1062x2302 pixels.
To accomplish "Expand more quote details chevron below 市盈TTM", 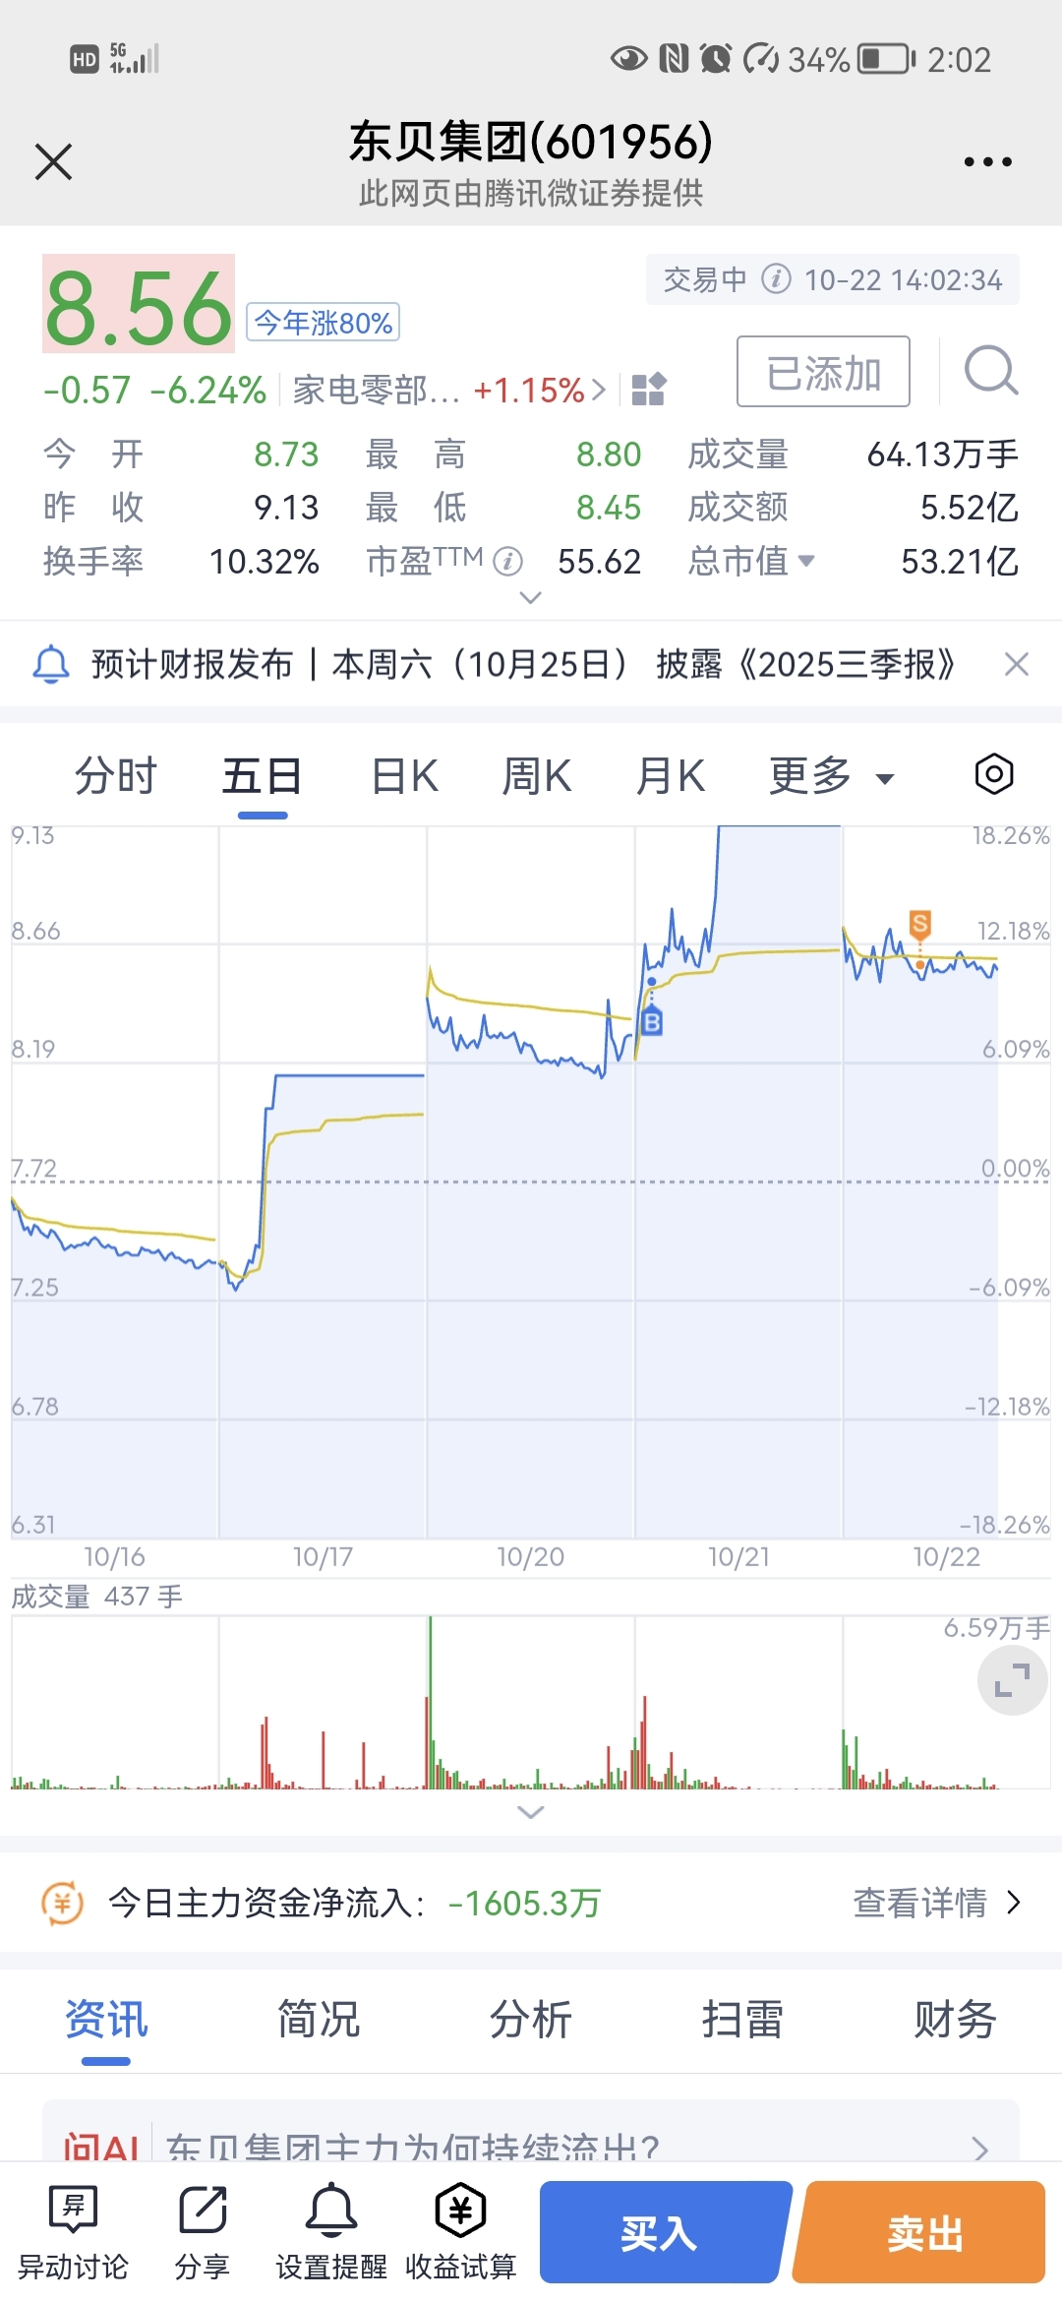I will click(x=530, y=597).
